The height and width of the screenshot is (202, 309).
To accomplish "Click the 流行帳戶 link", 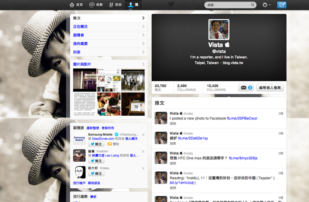I will click(79, 183).
